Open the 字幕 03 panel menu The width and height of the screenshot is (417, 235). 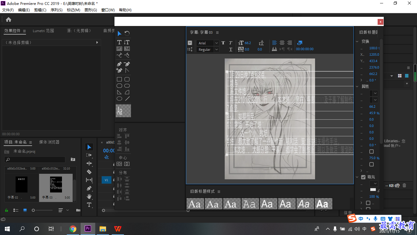pyautogui.click(x=217, y=32)
